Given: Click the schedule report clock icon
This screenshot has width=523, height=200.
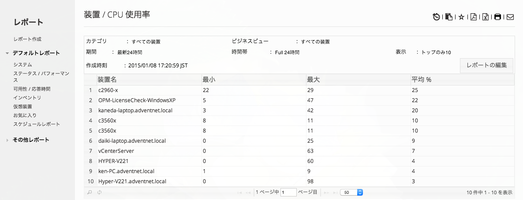Looking at the screenshot, I should (x=436, y=17).
